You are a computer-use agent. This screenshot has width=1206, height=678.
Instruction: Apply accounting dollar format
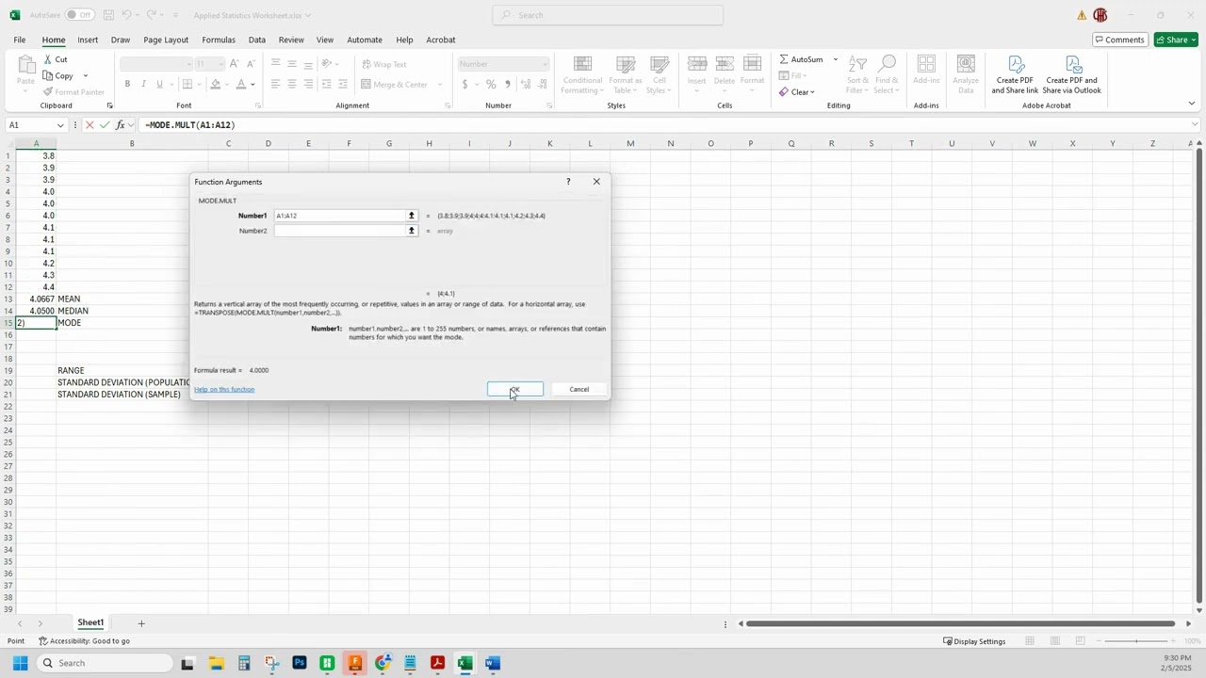pyautogui.click(x=464, y=84)
